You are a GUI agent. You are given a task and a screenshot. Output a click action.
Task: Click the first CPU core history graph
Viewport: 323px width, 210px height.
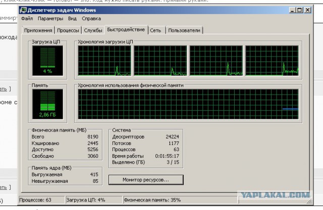point(104,60)
